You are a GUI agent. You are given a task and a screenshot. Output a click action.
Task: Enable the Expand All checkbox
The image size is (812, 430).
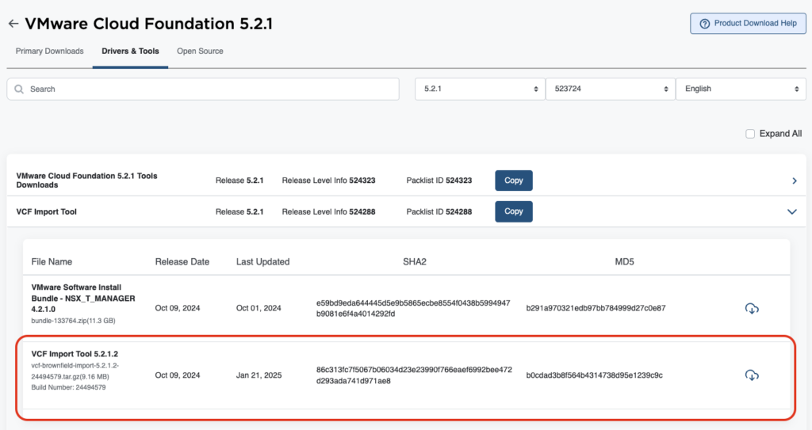click(750, 134)
